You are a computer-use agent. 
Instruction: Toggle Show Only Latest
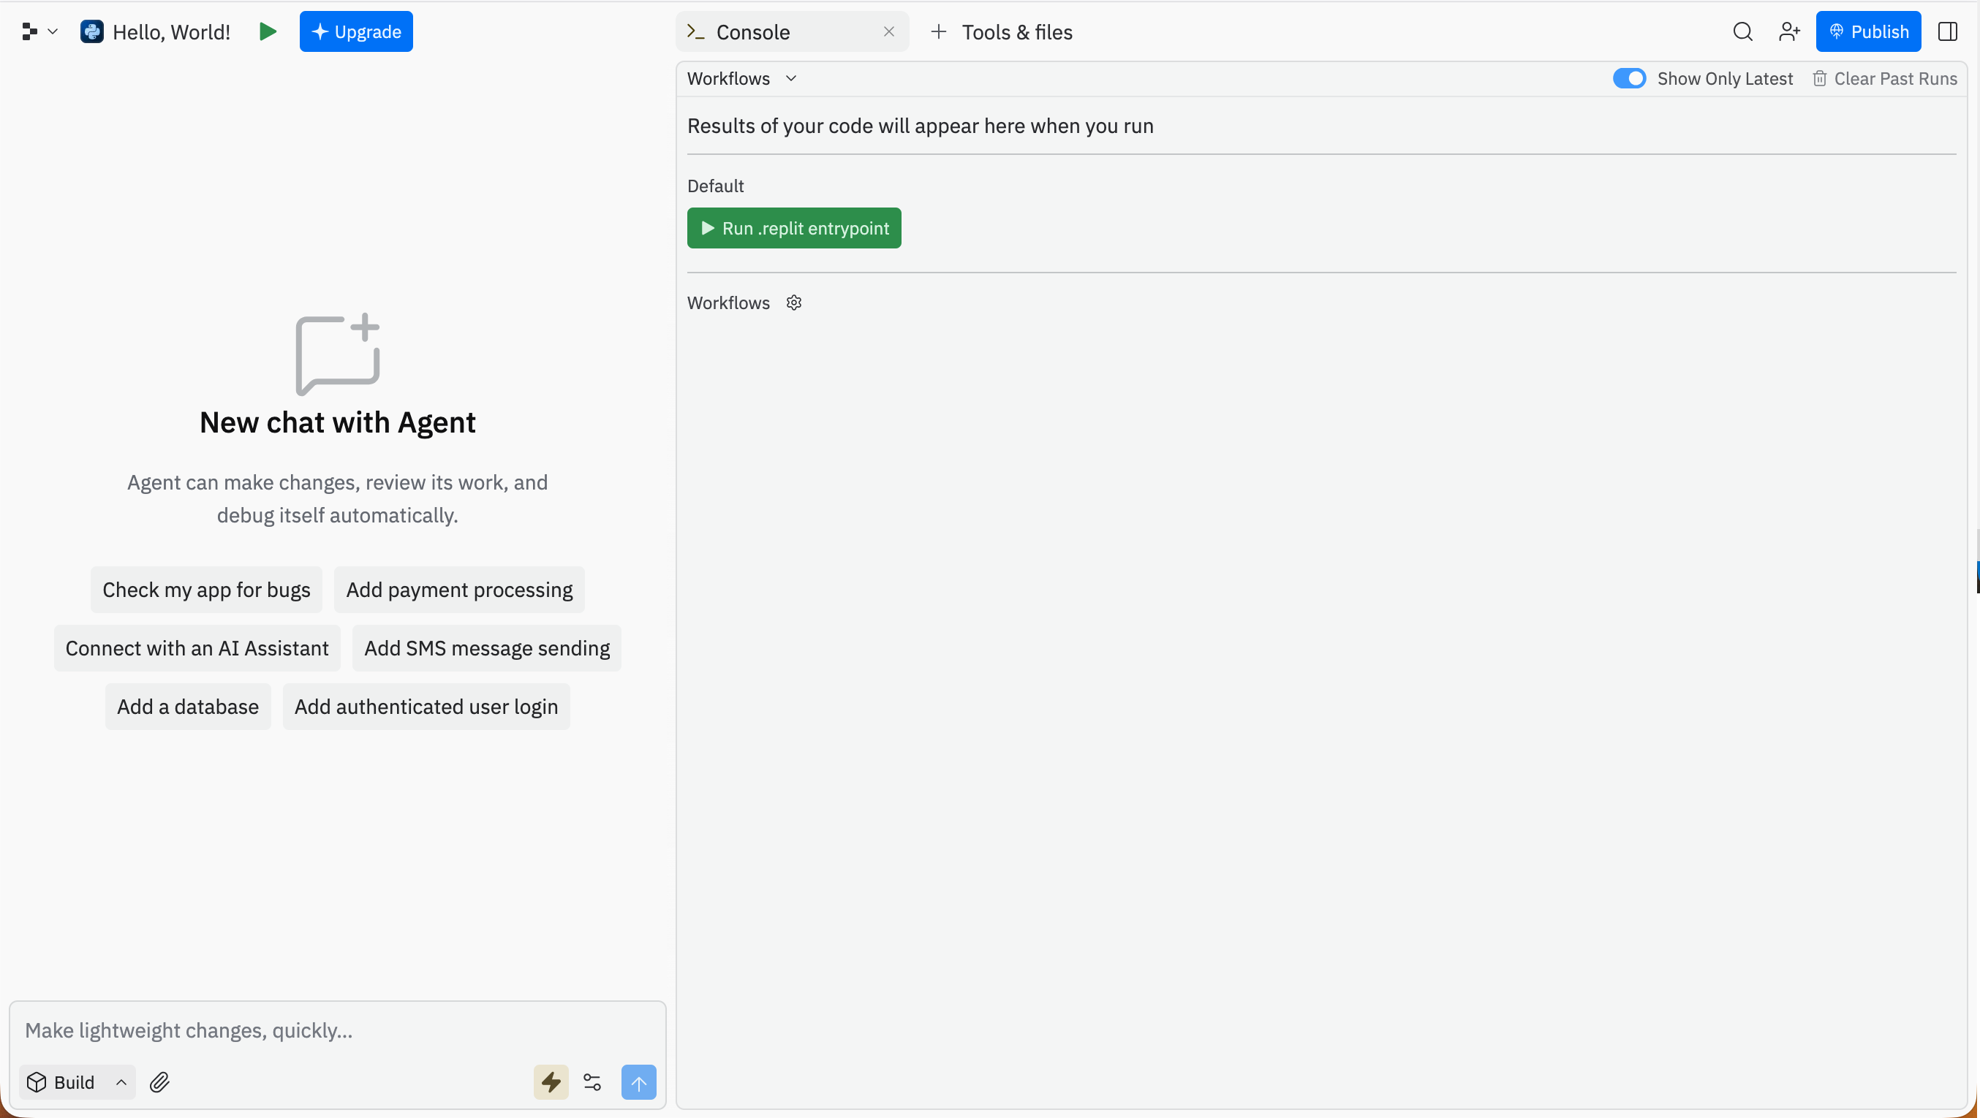click(x=1629, y=77)
